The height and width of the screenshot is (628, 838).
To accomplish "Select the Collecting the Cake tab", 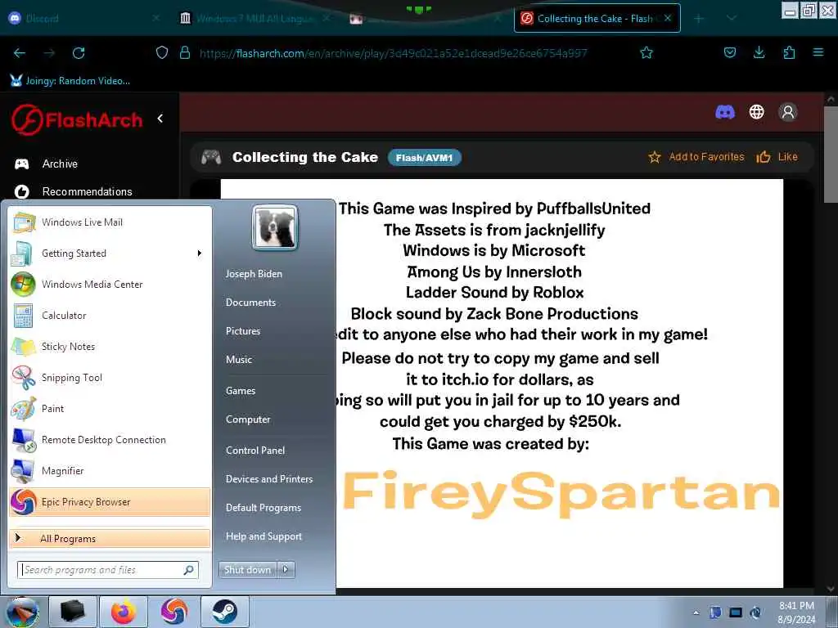I will (x=597, y=18).
